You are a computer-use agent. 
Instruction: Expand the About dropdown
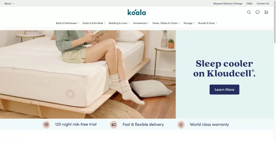pos(9,4)
